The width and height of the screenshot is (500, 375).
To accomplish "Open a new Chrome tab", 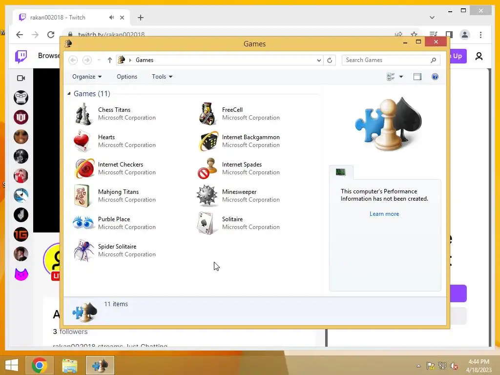I will (x=141, y=18).
